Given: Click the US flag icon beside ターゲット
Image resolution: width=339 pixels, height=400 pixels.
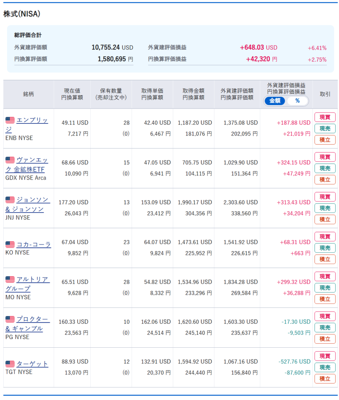Looking at the screenshot, I should [10, 364].
